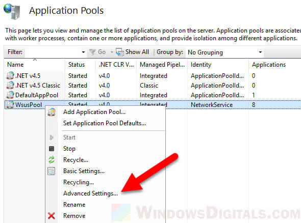Click the Started status of DefaultAppPool
This screenshot has height=223, width=301.
coord(78,95)
